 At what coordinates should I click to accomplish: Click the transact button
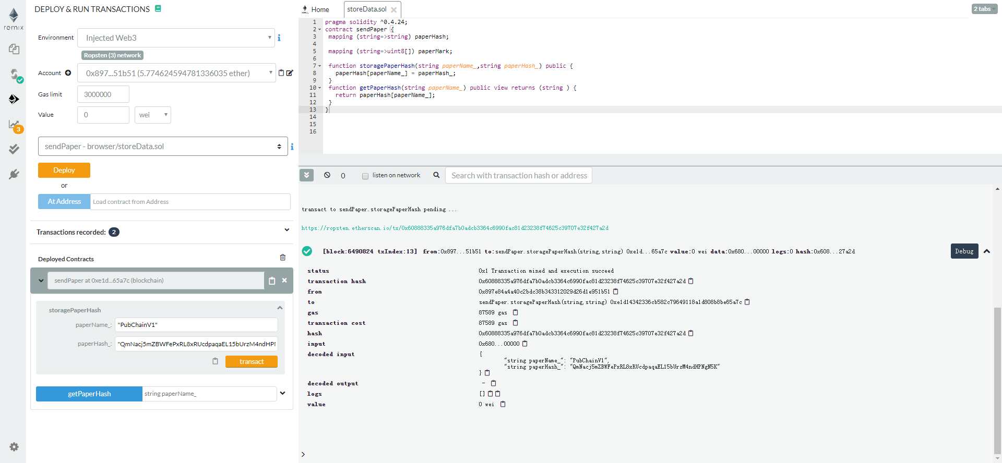tap(252, 361)
